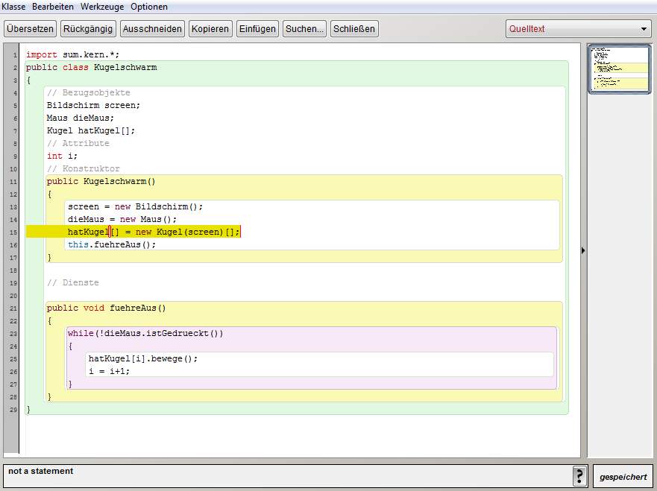Open the Werkzeuge menu
Screen dimensions: 657x491
click(x=102, y=7)
